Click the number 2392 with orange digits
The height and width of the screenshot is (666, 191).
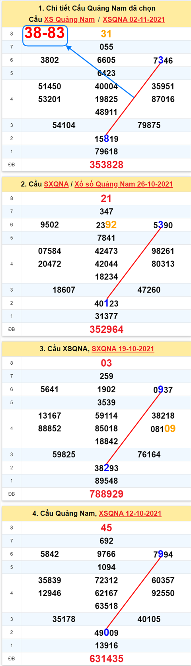click(106, 225)
